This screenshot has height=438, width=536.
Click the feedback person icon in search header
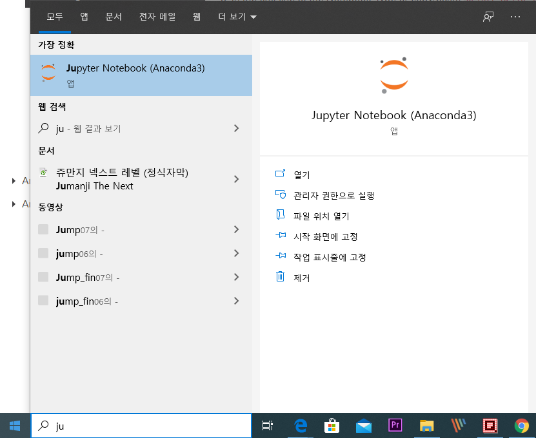[488, 17]
